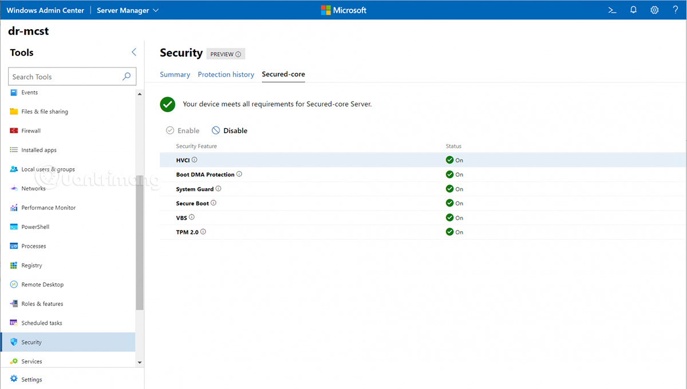Open the Admin Center settings gear

coord(654,10)
